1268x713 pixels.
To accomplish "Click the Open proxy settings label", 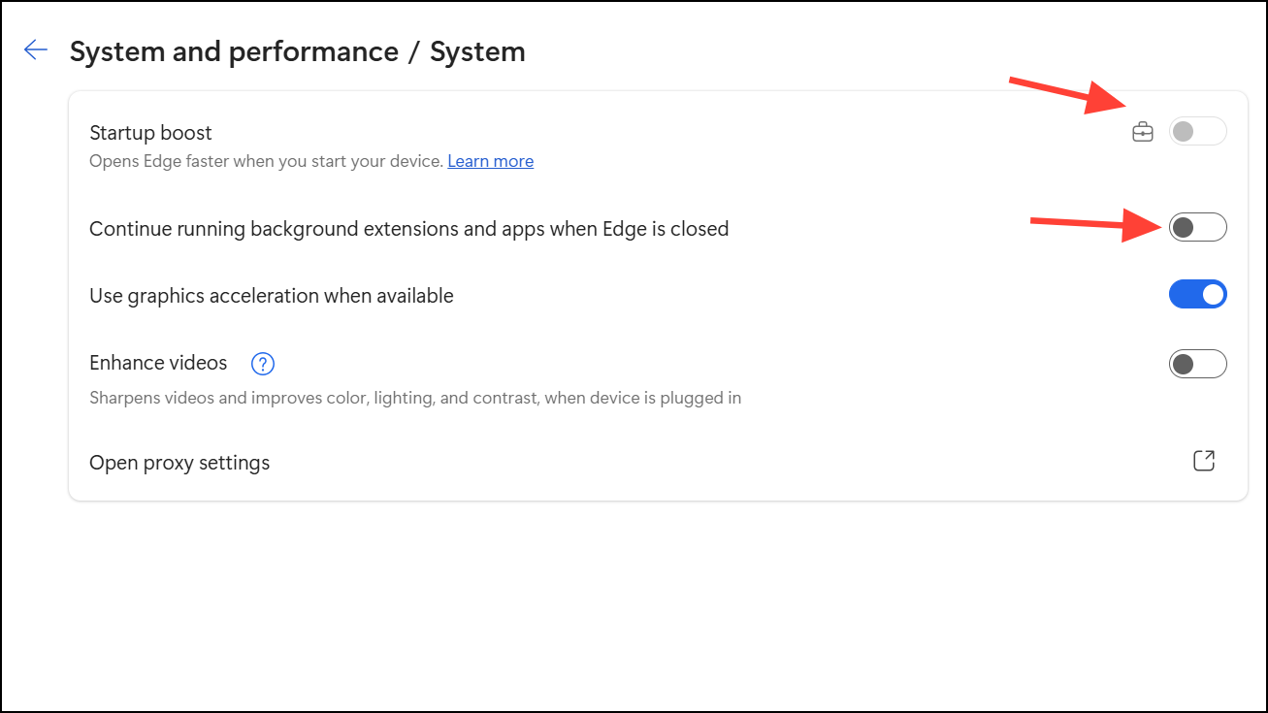I will [179, 463].
